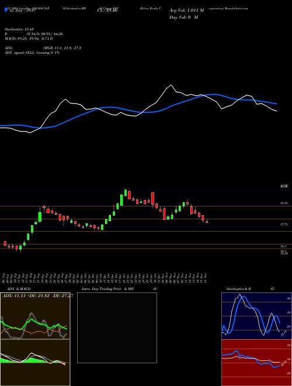Open the ADX line chart panel
This screenshot has width=292, height=386.
pyautogui.click(x=35, y=316)
